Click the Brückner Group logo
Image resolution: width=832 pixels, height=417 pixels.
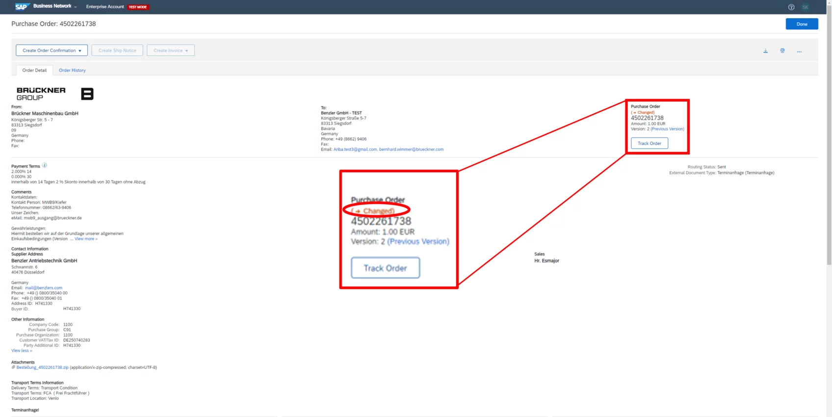point(55,94)
